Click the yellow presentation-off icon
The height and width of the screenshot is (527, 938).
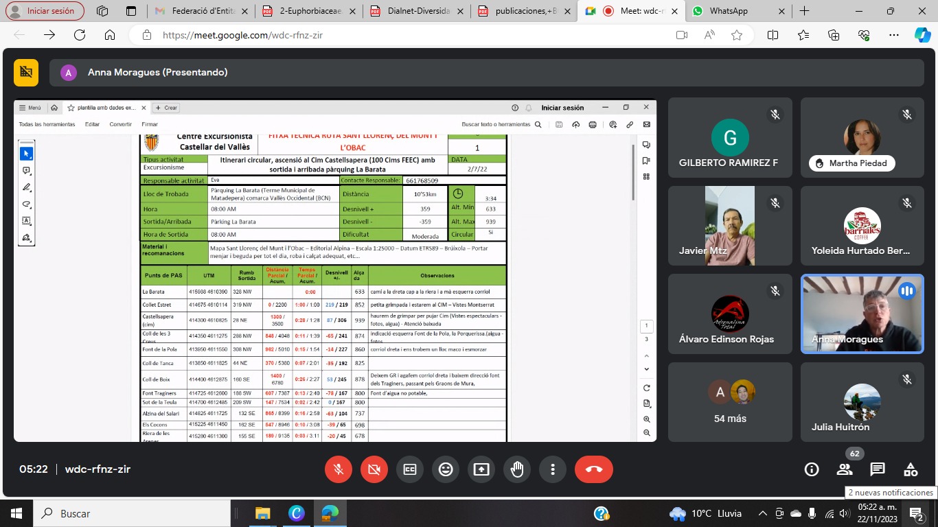[26, 72]
